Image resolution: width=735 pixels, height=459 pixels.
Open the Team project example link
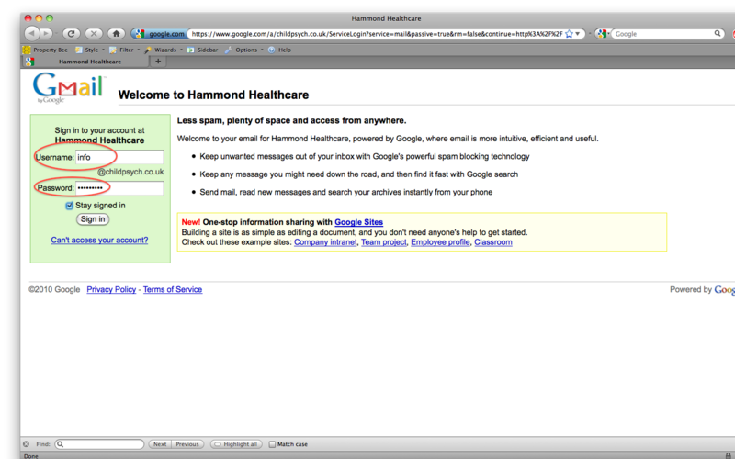[383, 242]
